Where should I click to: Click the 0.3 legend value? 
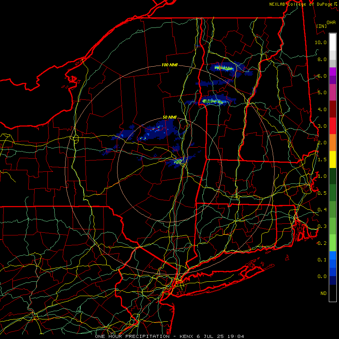(x=322, y=226)
